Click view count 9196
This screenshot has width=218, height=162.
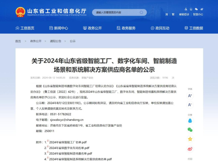165,78
